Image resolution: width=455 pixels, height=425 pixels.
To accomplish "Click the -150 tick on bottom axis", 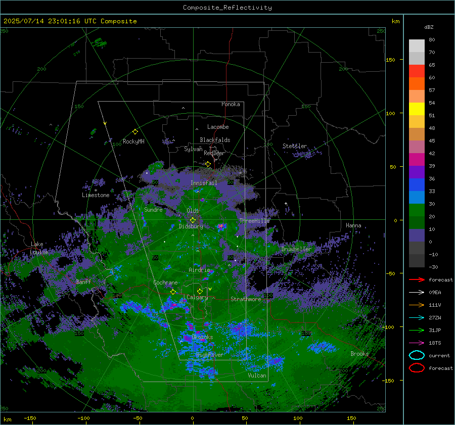I will pos(30,418).
